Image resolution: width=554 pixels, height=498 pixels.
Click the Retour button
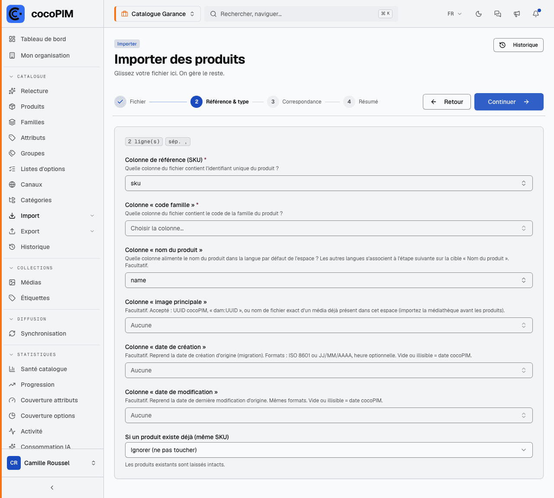tap(447, 102)
